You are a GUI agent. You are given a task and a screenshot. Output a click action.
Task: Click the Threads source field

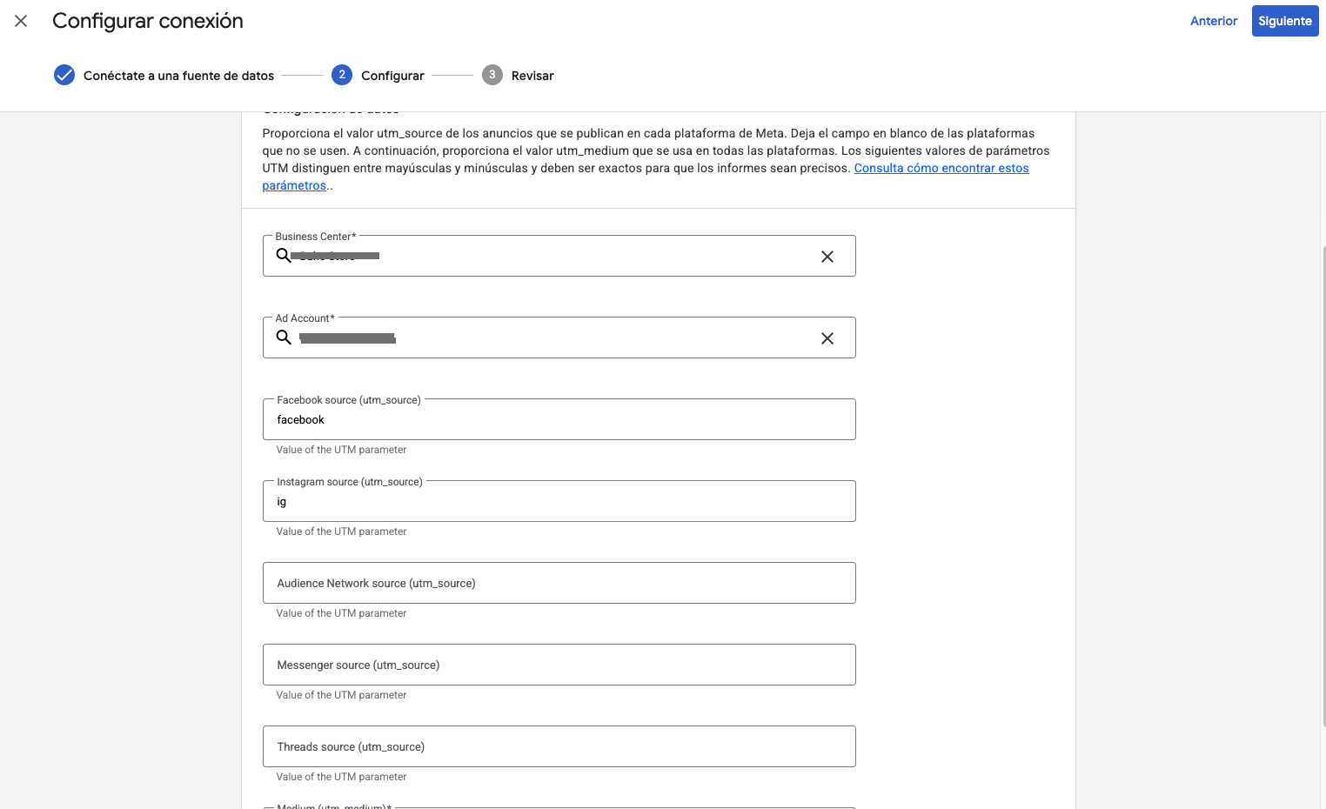[x=559, y=746]
